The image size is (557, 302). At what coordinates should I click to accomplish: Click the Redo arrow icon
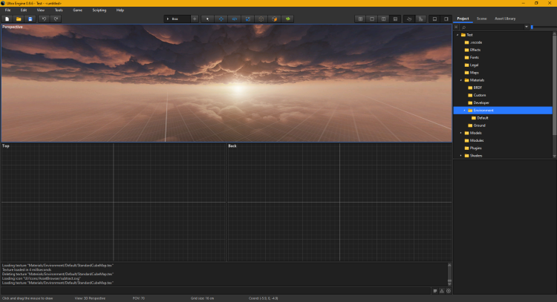56,19
